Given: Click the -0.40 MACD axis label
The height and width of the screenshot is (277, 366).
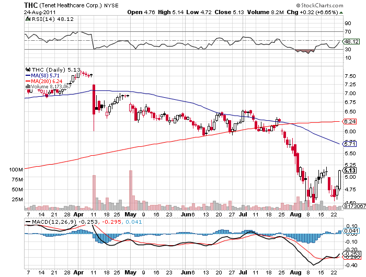Looking at the screenshot, I should 352,266.
